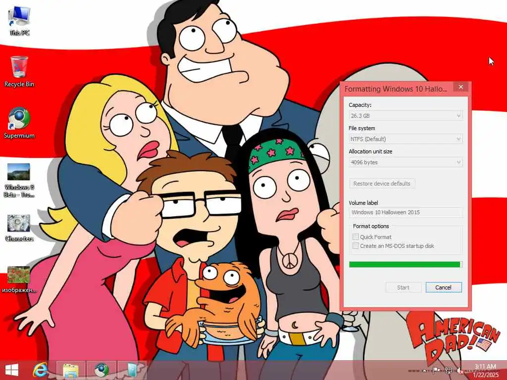Open Internet Explorer from taskbar
The width and height of the screenshot is (507, 380).
(x=41, y=370)
